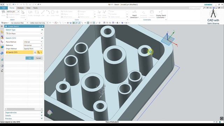Toggle the snap to end point option
This screenshot has height=126, width=224.
point(77,23)
